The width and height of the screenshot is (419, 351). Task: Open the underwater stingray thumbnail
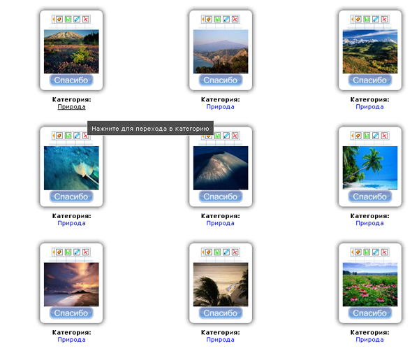coord(71,168)
